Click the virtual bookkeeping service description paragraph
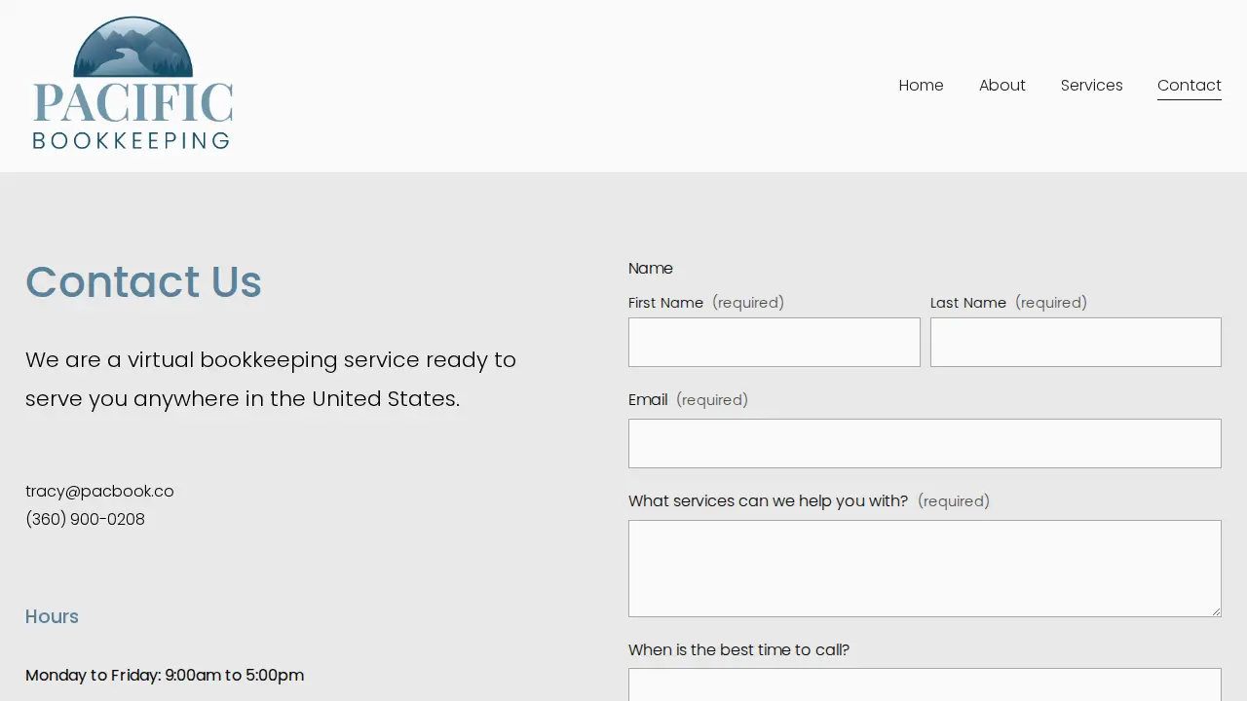Viewport: 1247px width, 701px height. 271,379
